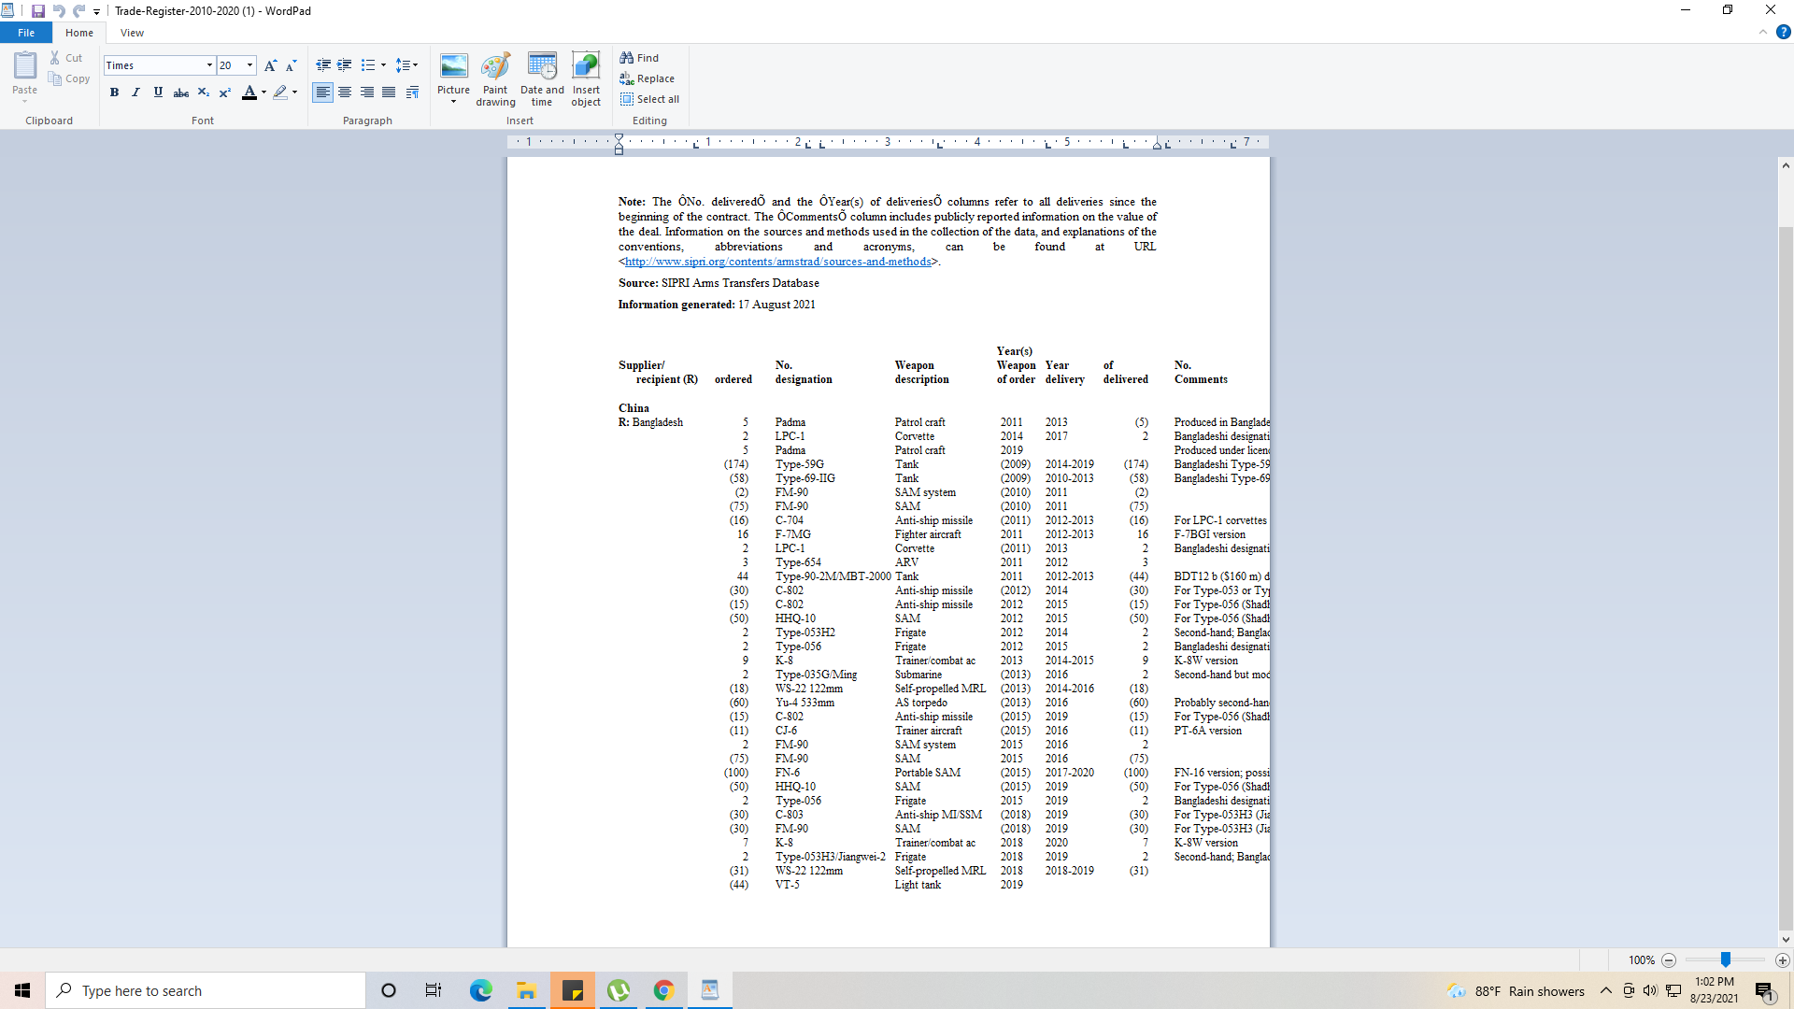Viewport: 1794px width, 1009px height.
Task: Toggle Underline formatting
Action: 158,92
